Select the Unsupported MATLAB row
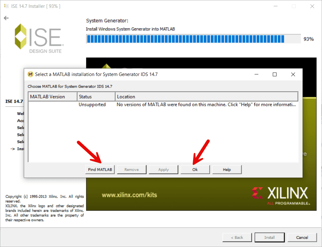 pyautogui.click(x=157, y=104)
